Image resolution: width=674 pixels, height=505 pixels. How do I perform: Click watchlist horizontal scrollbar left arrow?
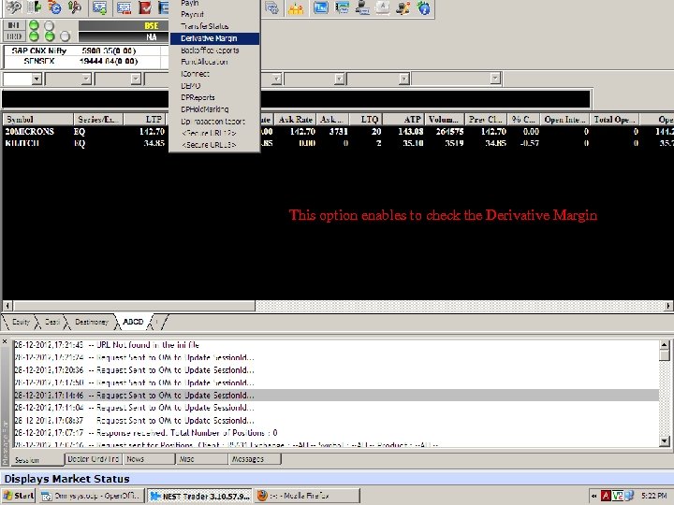click(x=7, y=306)
